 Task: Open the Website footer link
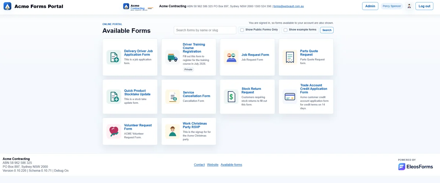[x=213, y=165]
